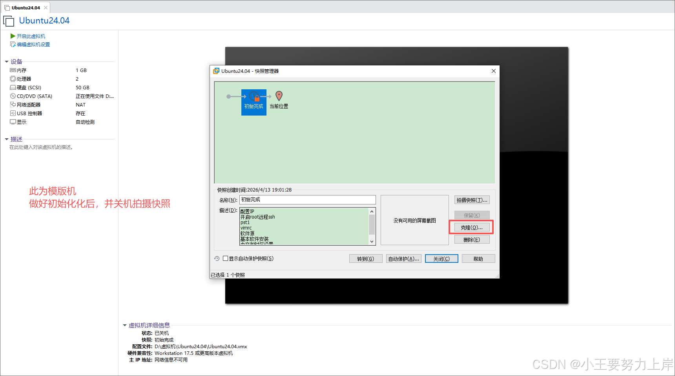Click the 已选择 1 个快照 status bar text
This screenshot has width=675, height=376.
click(x=228, y=275)
